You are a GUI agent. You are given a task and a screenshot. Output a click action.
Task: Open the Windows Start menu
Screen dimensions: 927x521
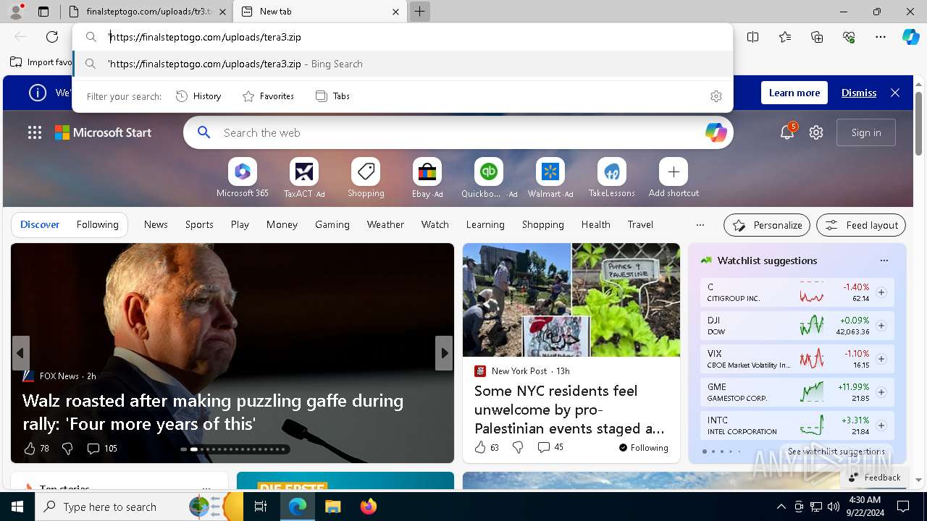[17, 507]
